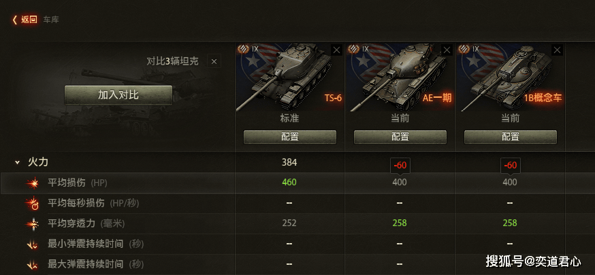Click the 平均穿透力 penetration icon

point(32,224)
